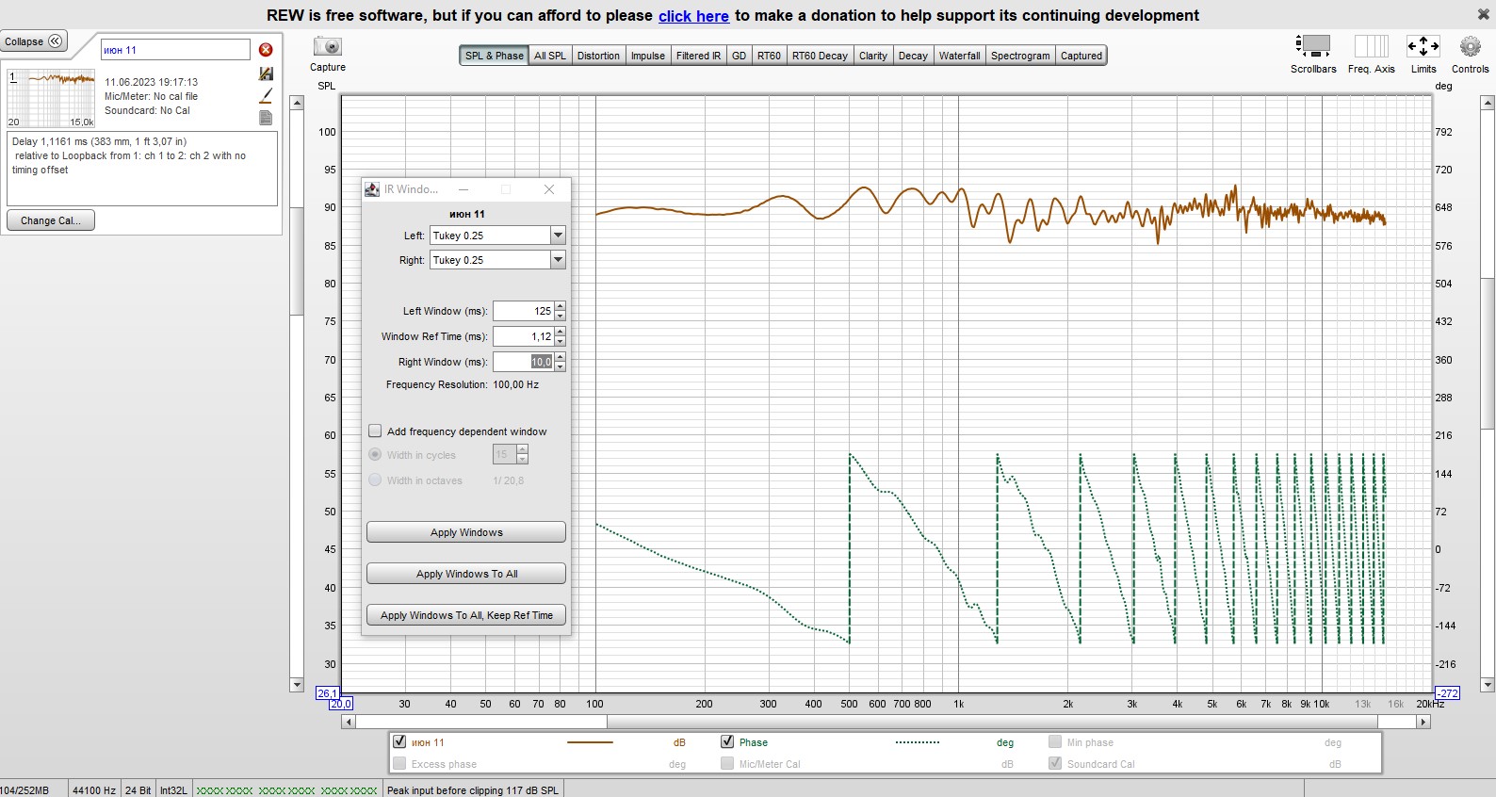Open the GD tab
Viewport: 1496px width, 797px height.
[x=740, y=56]
